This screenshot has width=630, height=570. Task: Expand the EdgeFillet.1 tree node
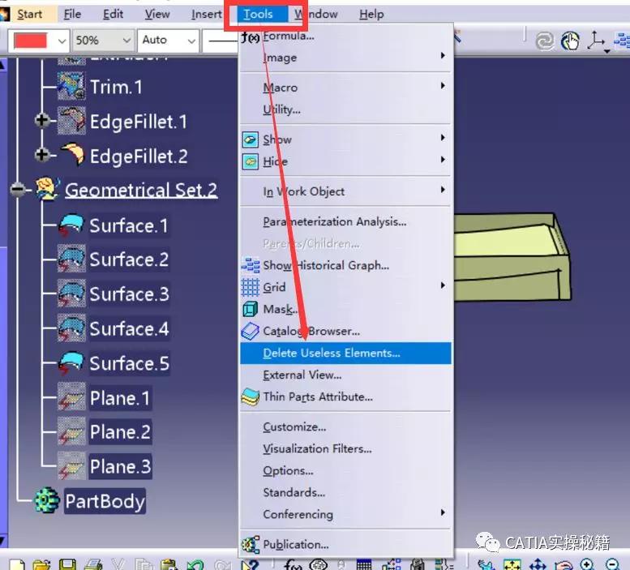[x=42, y=120]
